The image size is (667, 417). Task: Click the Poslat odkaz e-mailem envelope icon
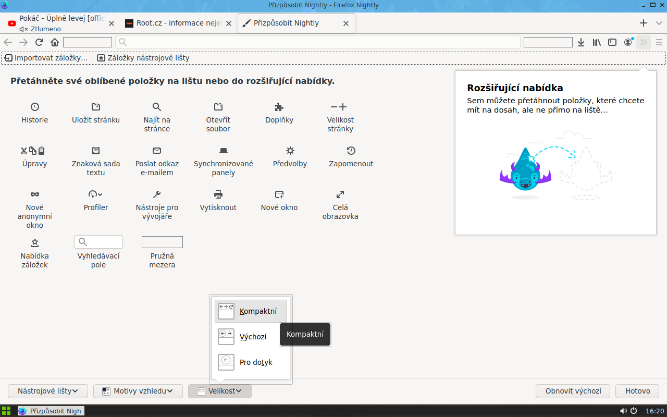pos(157,151)
